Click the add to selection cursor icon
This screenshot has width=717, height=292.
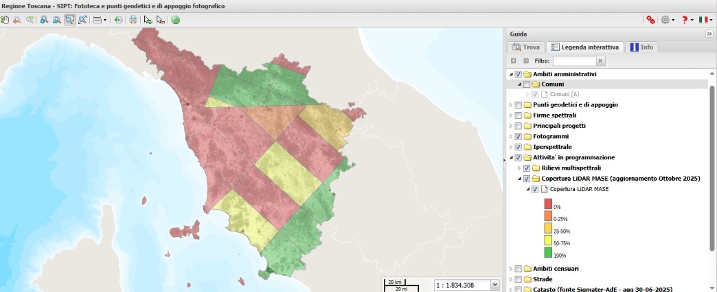click(x=148, y=20)
